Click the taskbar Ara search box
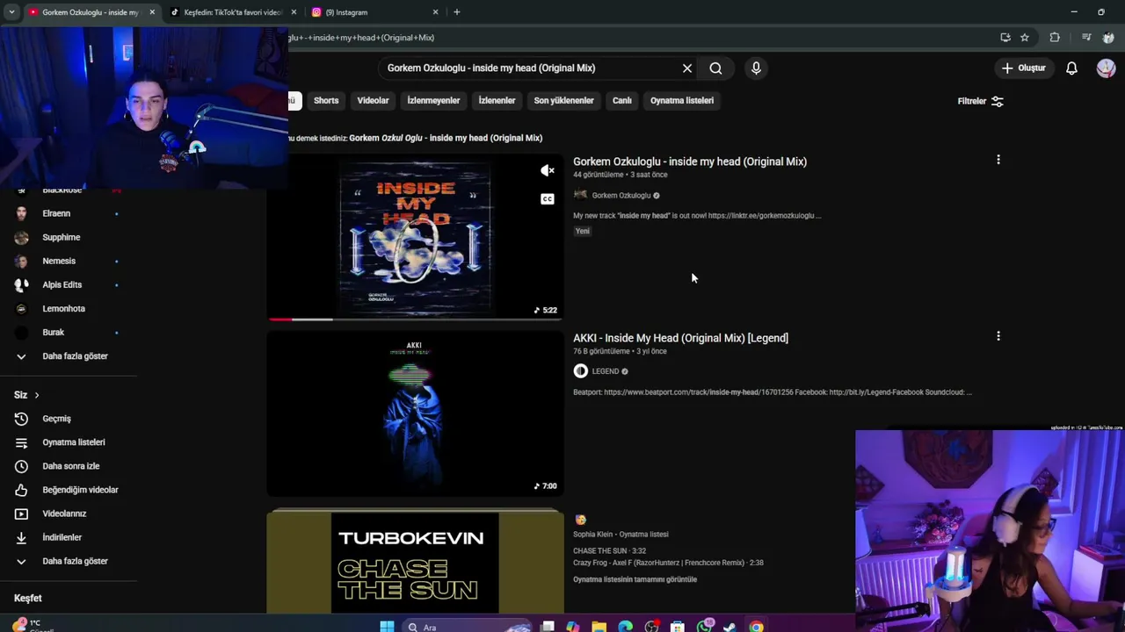 (x=468, y=627)
